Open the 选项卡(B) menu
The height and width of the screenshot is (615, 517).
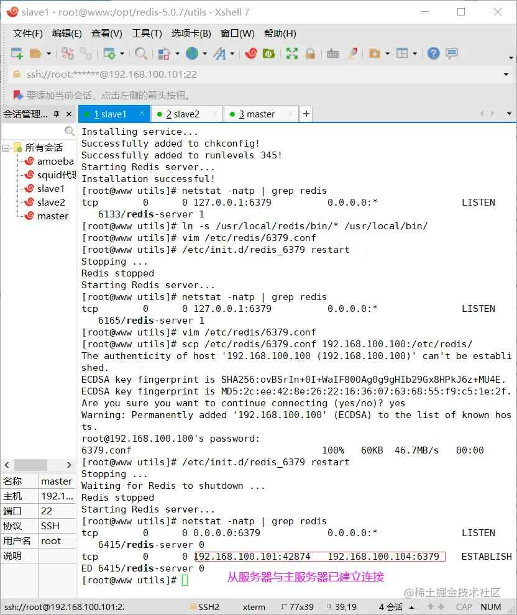pyautogui.click(x=191, y=34)
